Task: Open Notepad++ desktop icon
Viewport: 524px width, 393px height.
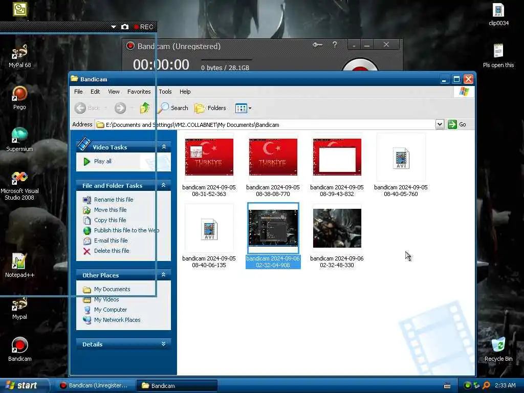Action: [19, 266]
